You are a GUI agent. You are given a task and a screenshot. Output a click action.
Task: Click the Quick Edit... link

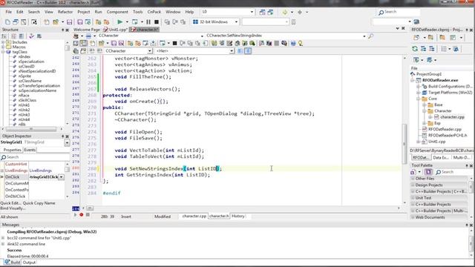[10, 203]
